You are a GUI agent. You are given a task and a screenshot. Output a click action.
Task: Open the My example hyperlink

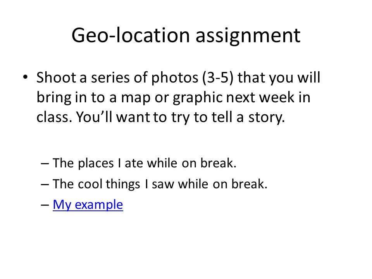click(88, 205)
